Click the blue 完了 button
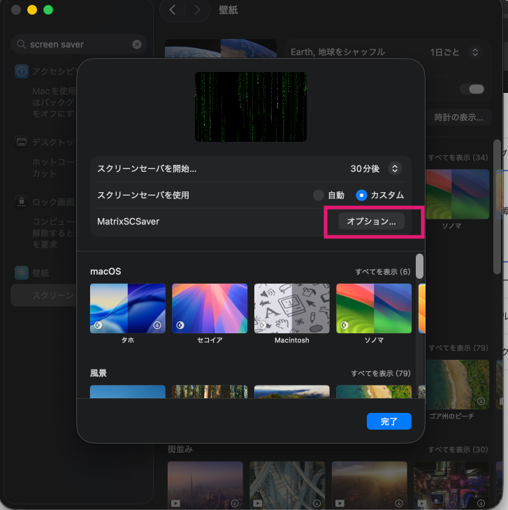The image size is (508, 510). [x=389, y=421]
